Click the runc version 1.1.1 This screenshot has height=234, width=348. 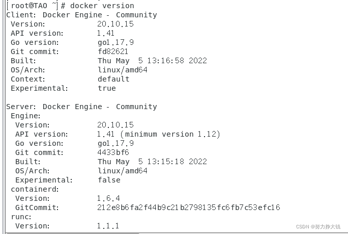pyautogui.click(x=108, y=226)
